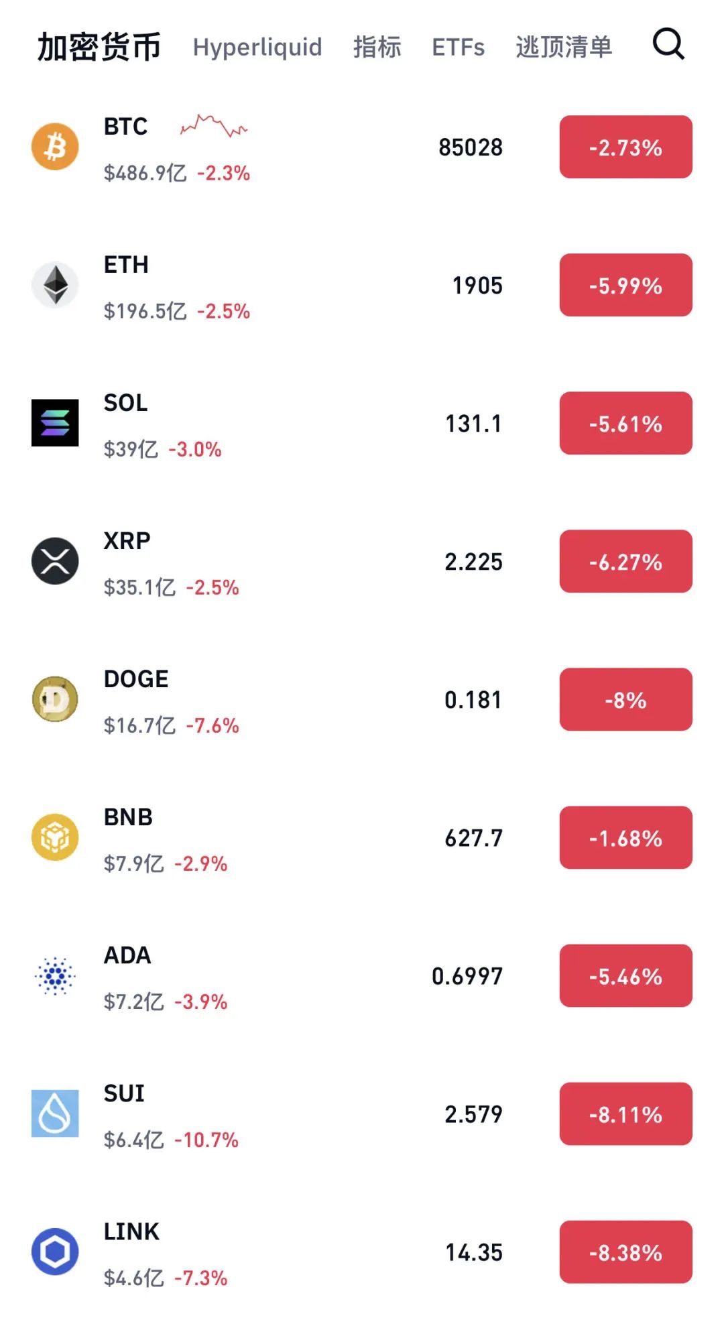Open the 逃顶清单 tab
The image size is (724, 1326).
coord(564,47)
